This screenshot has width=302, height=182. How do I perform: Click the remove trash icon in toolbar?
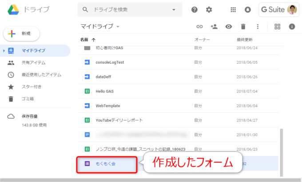click(x=243, y=27)
